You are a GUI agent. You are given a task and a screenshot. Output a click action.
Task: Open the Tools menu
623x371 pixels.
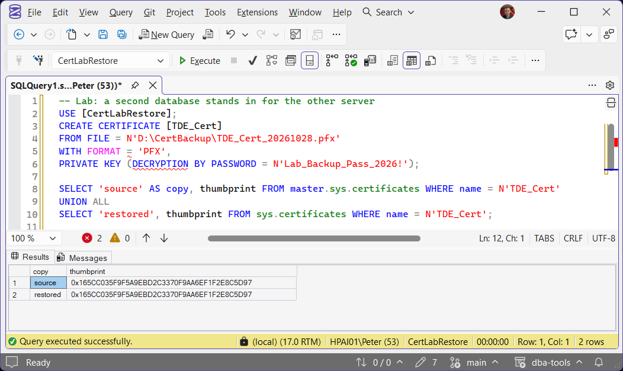click(215, 12)
